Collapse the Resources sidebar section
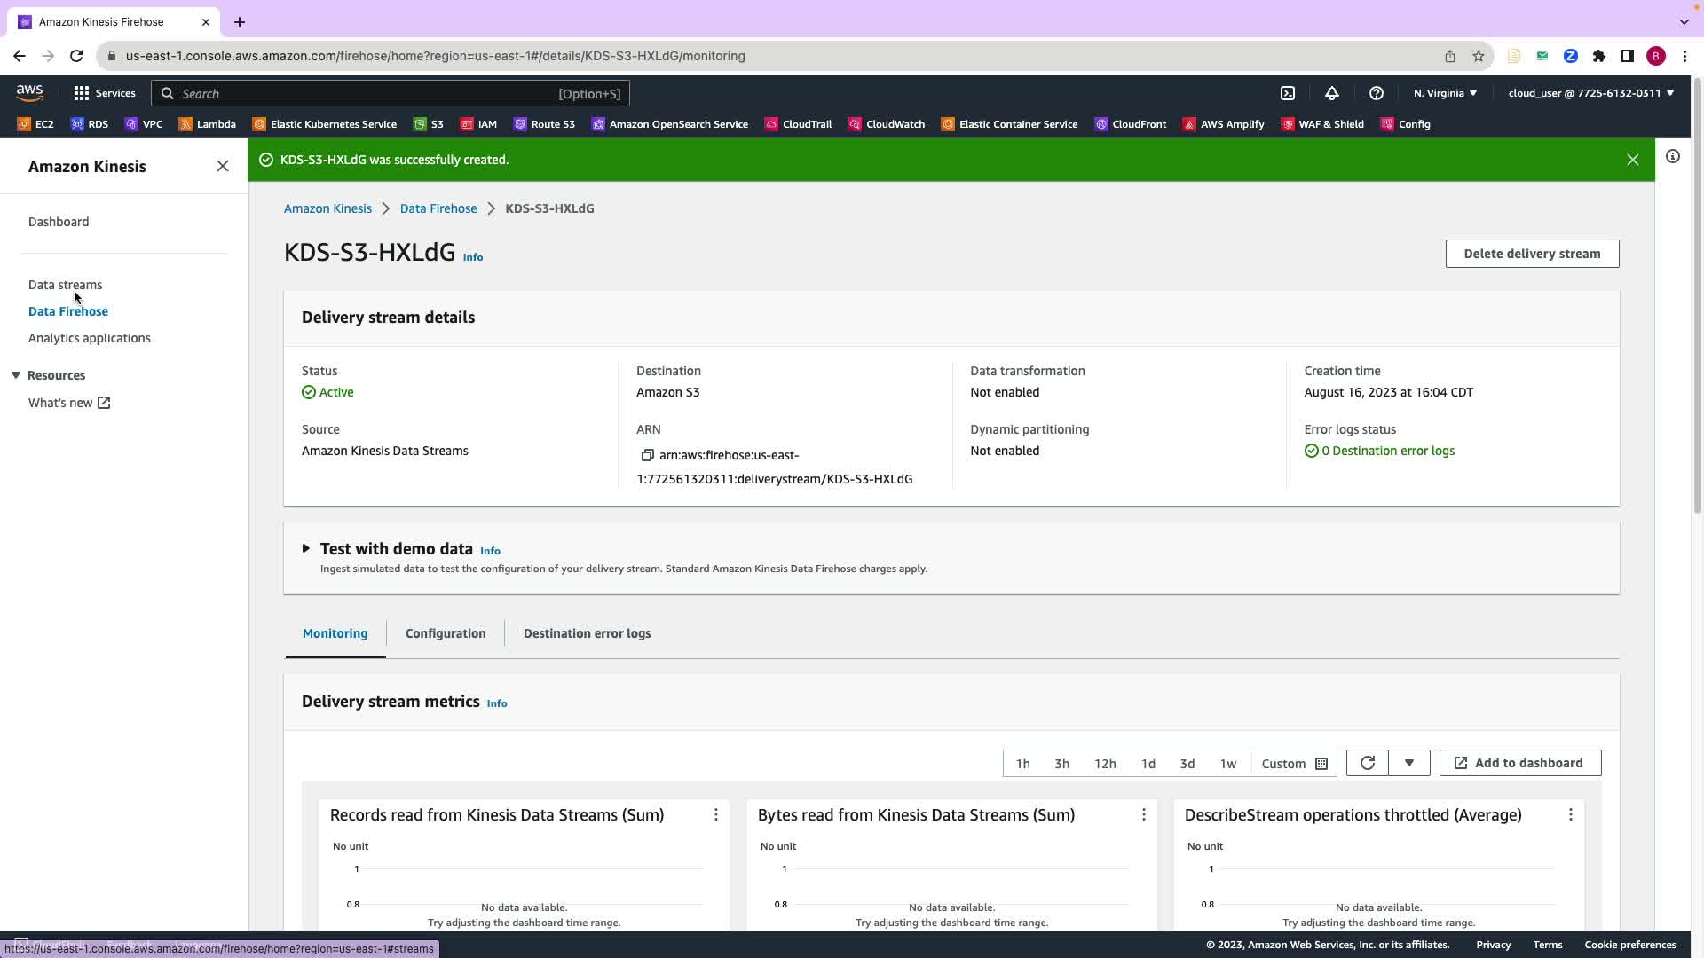 click(16, 375)
